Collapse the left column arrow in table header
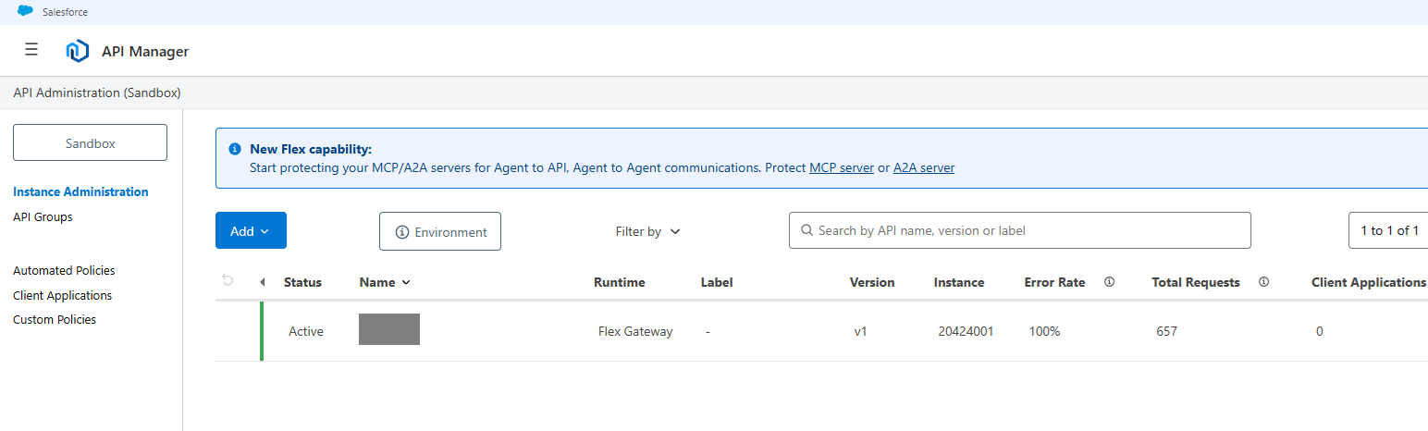The image size is (1428, 431). tap(262, 282)
